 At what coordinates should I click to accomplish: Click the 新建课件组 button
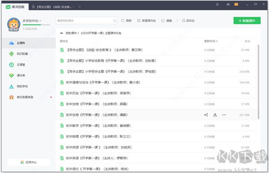click(147, 21)
